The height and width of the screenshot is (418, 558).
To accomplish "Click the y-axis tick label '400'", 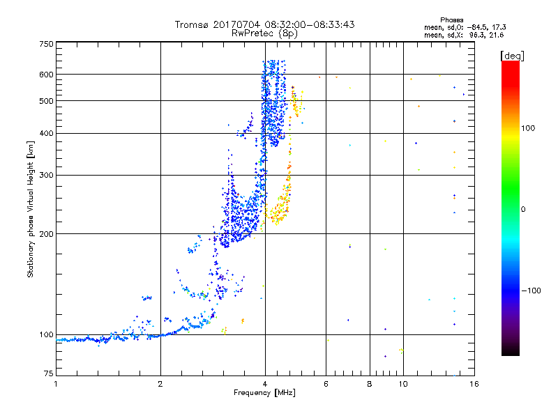I will (x=46, y=134).
